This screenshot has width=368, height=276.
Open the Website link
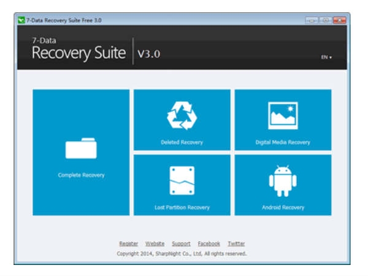click(x=155, y=243)
